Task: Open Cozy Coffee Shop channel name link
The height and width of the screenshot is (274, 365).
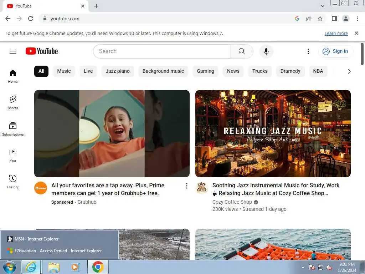Action: pos(232,202)
